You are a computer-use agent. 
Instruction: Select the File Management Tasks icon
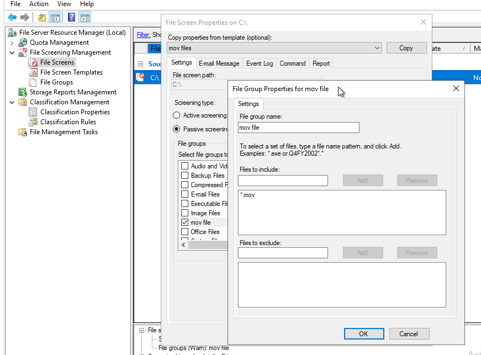click(23, 132)
